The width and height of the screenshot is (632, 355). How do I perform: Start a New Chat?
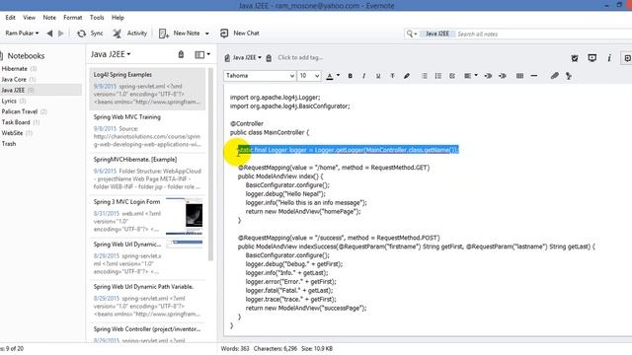click(240, 34)
